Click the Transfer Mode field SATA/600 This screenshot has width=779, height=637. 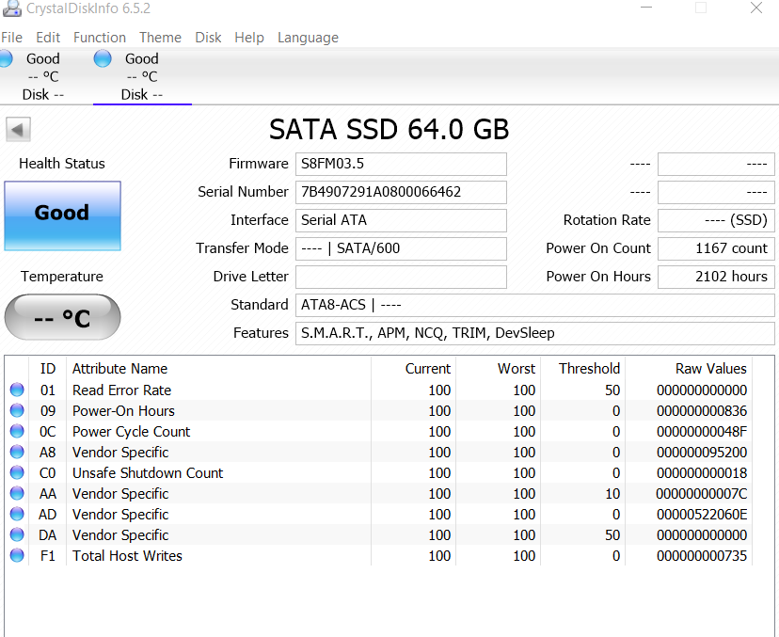pyautogui.click(x=401, y=248)
